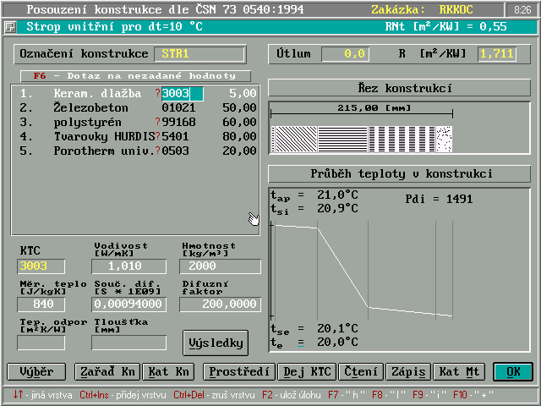Click the Difuzní faktor value field
541x406 pixels.
tap(220, 304)
